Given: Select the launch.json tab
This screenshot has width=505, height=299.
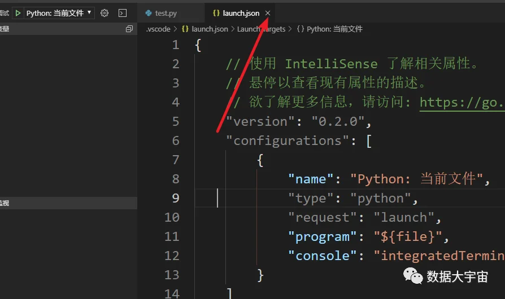Looking at the screenshot, I should pyautogui.click(x=241, y=13).
